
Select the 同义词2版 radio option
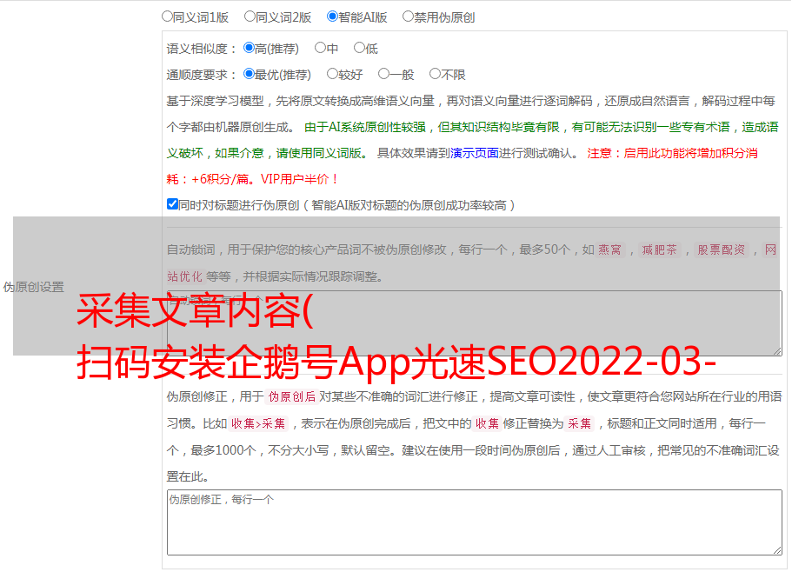point(250,17)
